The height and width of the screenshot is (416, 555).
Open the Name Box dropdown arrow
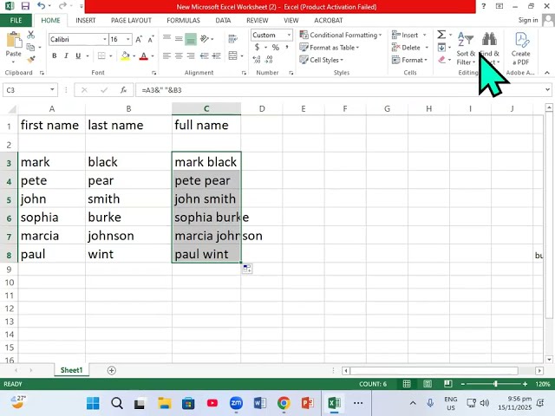[52, 90]
